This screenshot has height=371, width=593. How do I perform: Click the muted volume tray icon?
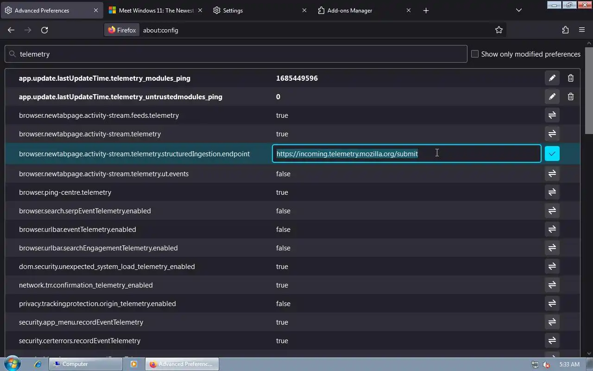[546, 365]
